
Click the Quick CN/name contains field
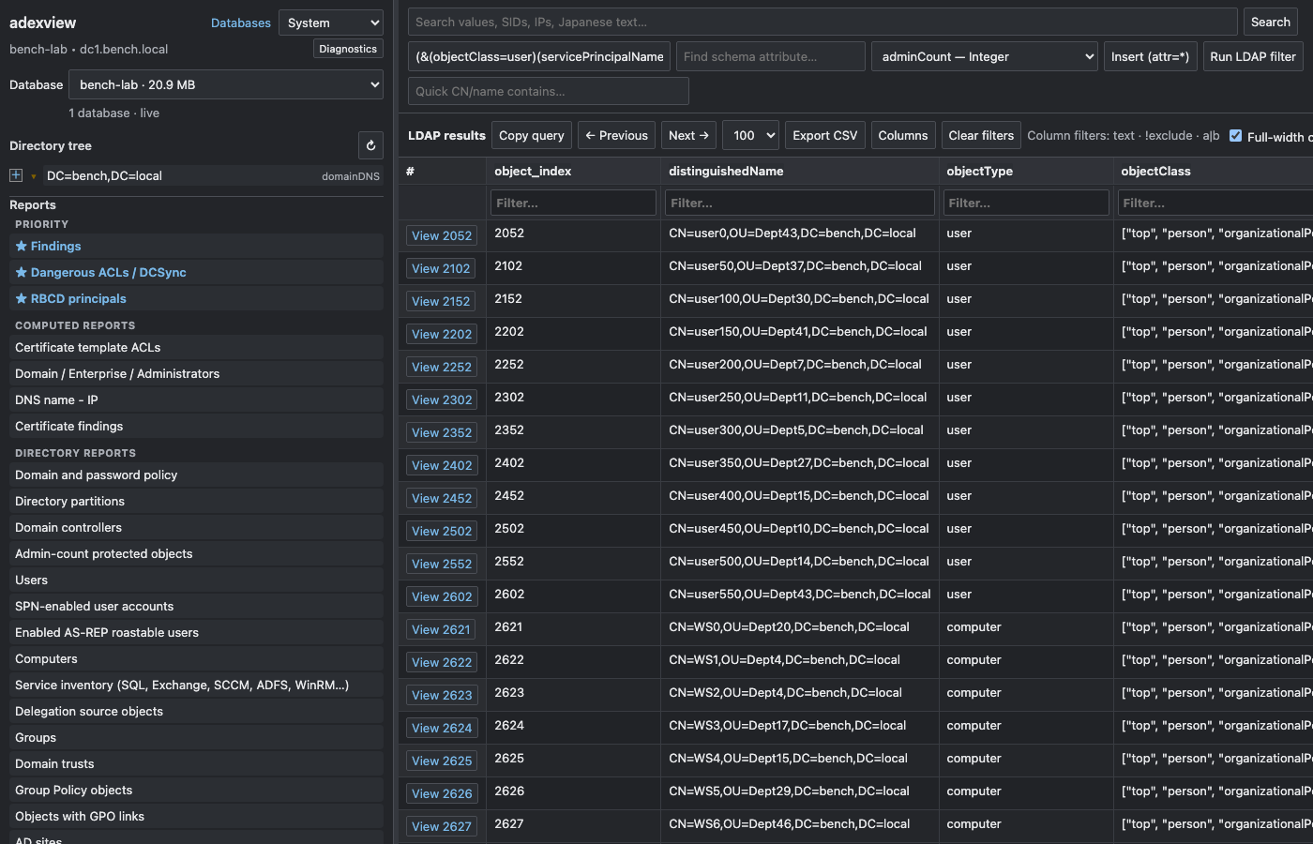[549, 91]
